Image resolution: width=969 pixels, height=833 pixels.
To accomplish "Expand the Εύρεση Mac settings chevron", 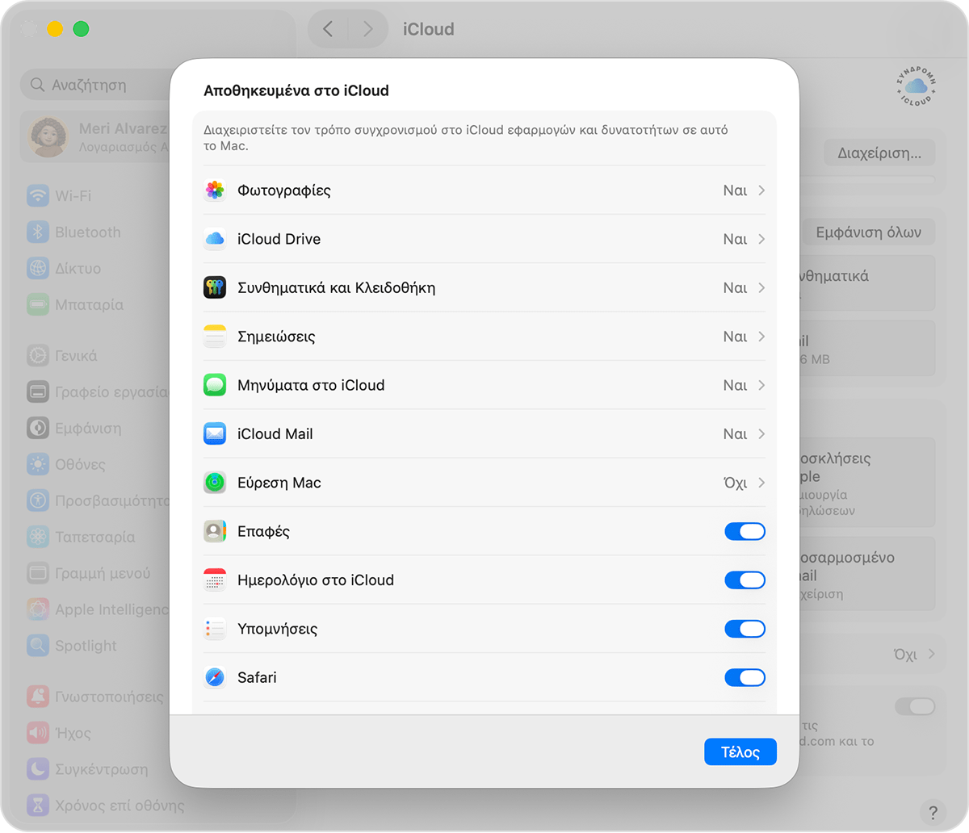I will tap(760, 482).
